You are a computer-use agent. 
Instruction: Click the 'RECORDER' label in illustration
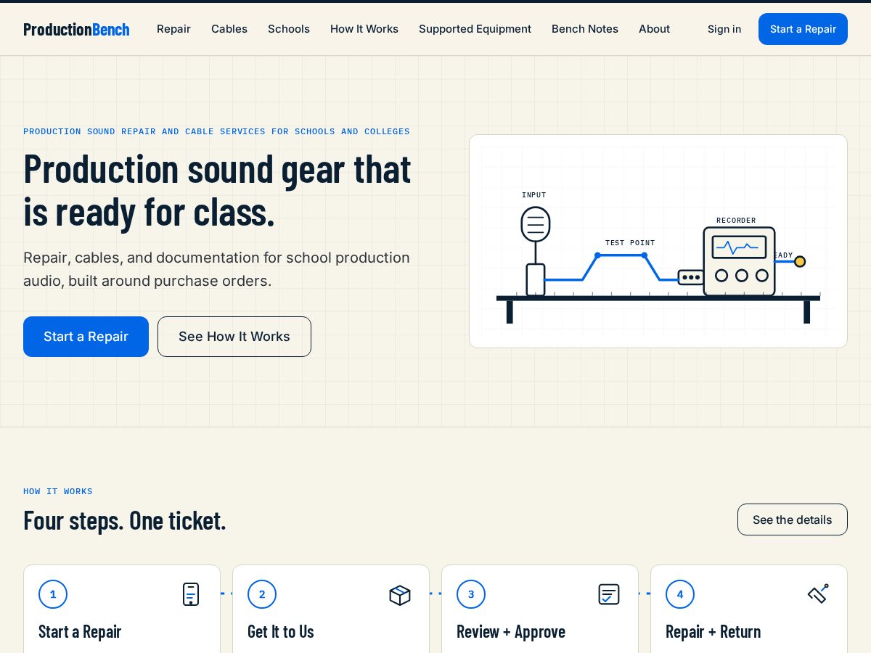click(736, 221)
